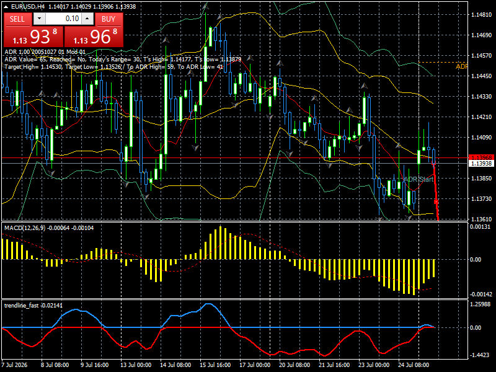496x372 pixels.
Task: Click the 17 Jul 00:00 time label
Action: point(255,365)
